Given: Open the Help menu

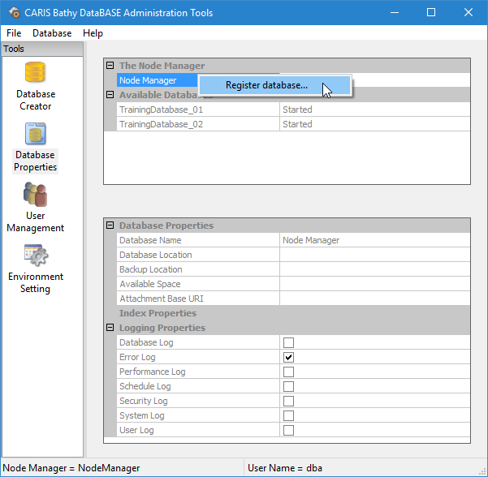Looking at the screenshot, I should point(93,33).
